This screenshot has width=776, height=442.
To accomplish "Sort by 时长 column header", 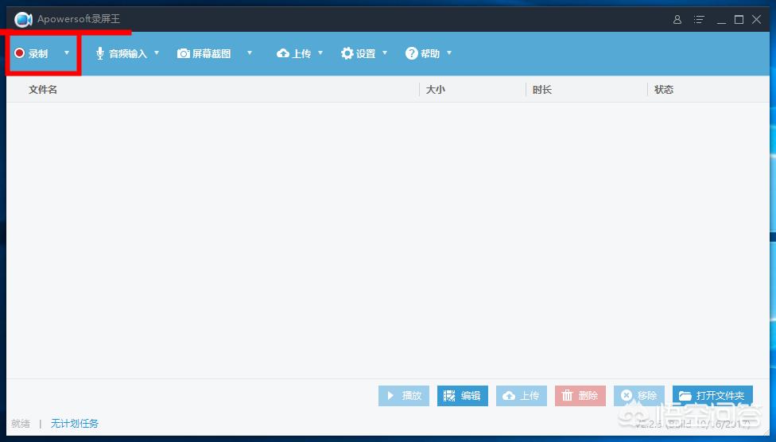I will [542, 90].
